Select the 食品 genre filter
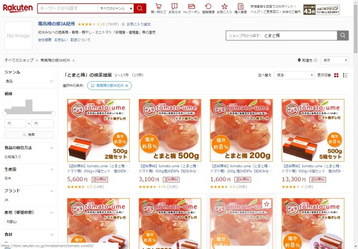This screenshot has height=249, width=358. click(9, 81)
